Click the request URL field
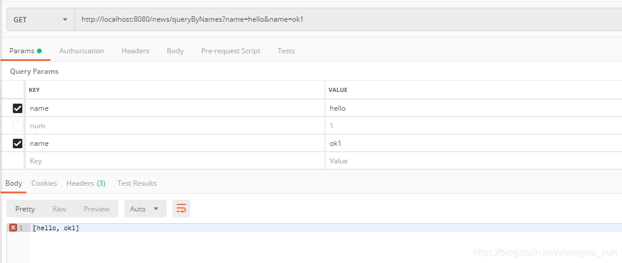Screen dimensions: 622x263 pyautogui.click(x=349, y=19)
